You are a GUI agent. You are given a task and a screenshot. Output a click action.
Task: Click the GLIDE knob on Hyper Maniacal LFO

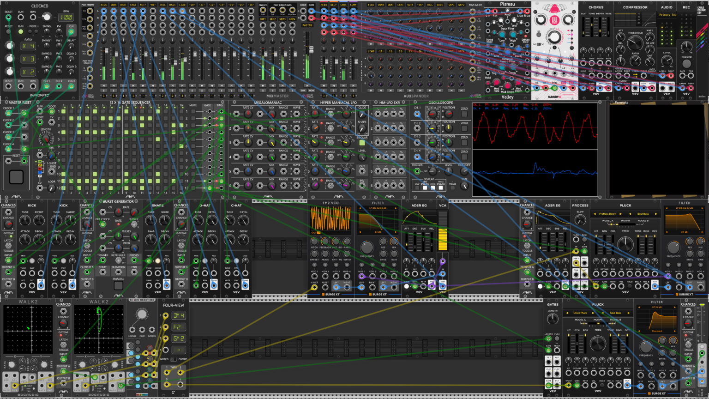[362, 114]
